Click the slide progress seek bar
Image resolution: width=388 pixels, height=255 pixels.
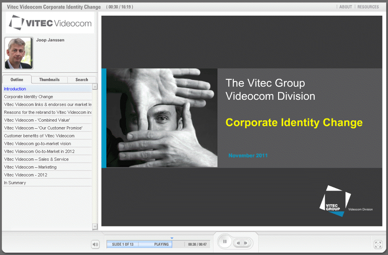158,244
